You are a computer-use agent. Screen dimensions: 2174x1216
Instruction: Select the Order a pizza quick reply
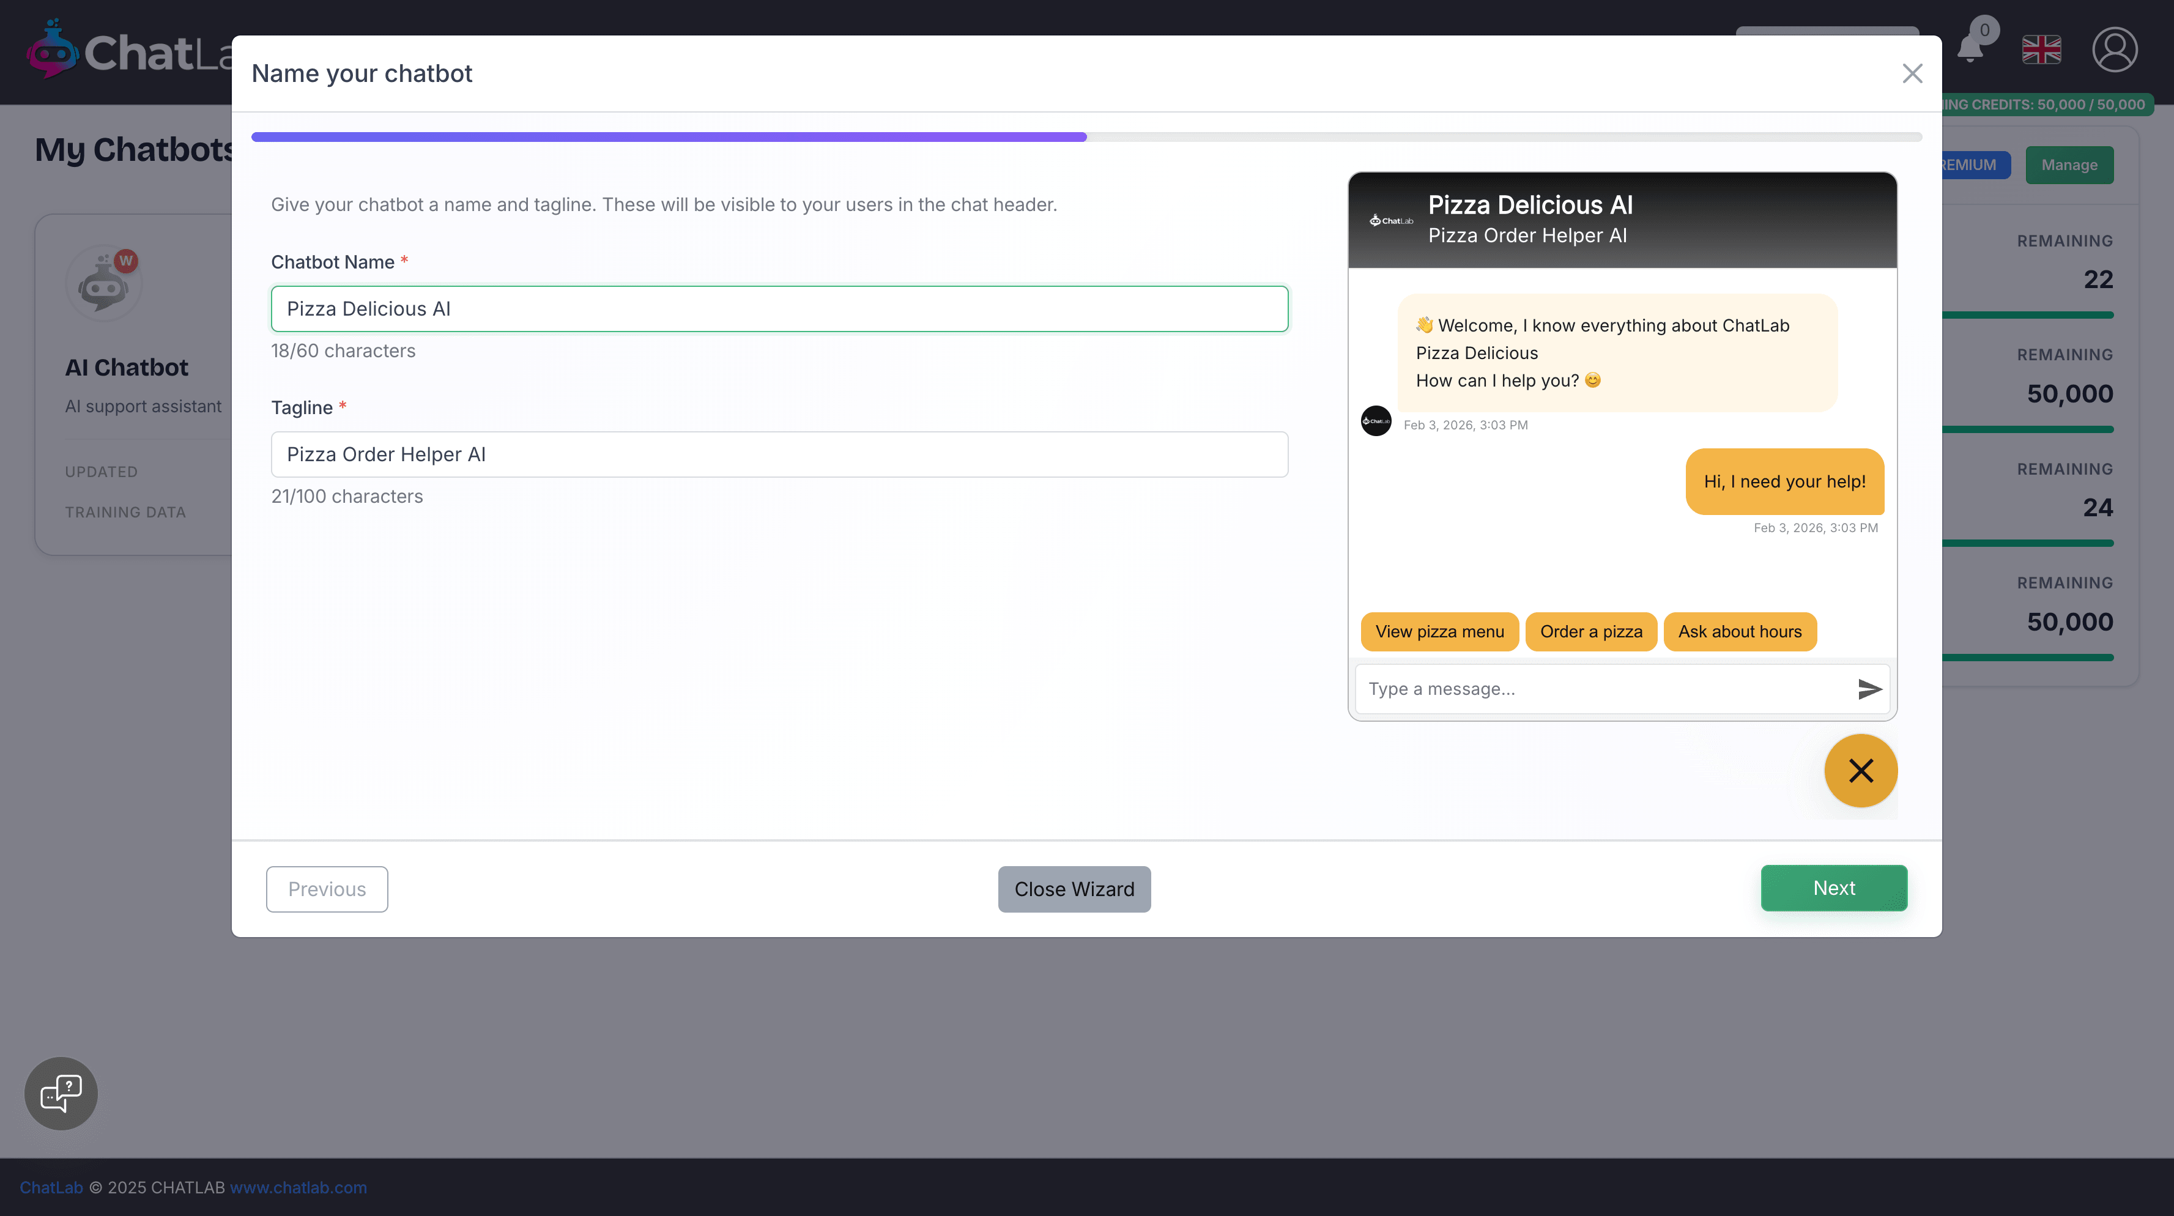coord(1591,631)
